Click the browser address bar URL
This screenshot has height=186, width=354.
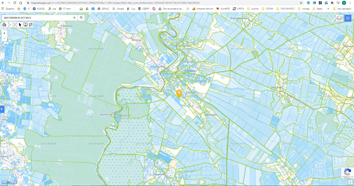115,3
